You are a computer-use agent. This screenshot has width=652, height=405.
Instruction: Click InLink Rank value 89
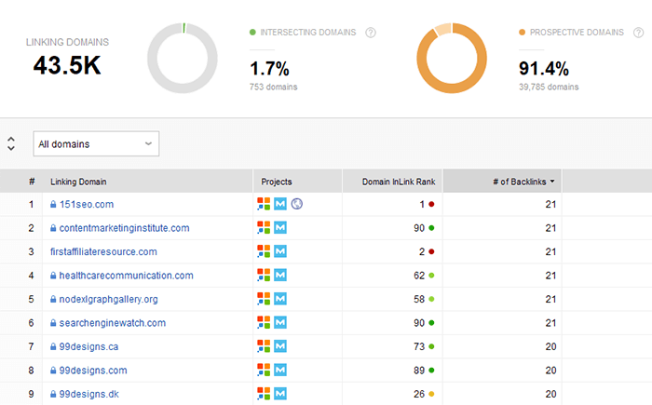point(419,370)
